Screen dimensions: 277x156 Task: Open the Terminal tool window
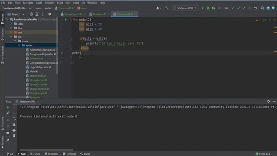(69, 154)
